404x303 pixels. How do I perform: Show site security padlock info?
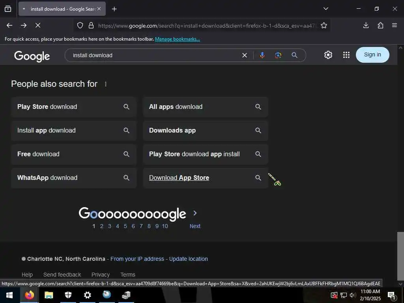click(91, 25)
